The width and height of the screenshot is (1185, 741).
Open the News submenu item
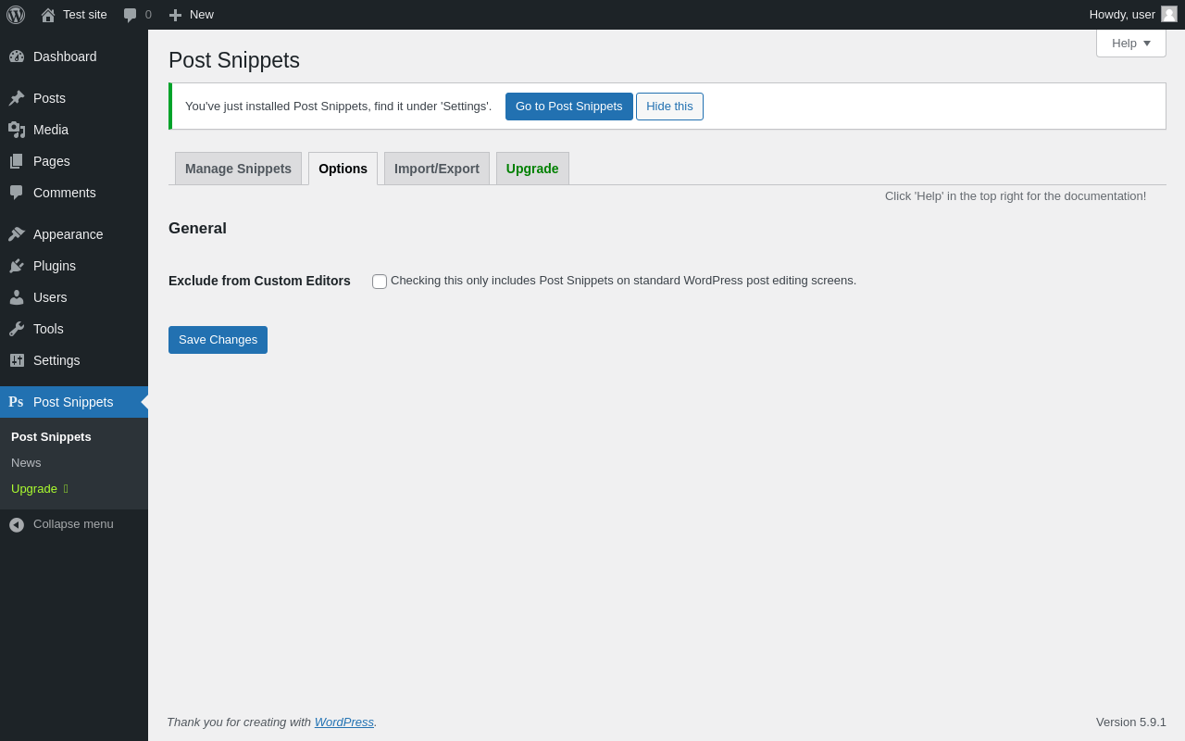pos(26,463)
